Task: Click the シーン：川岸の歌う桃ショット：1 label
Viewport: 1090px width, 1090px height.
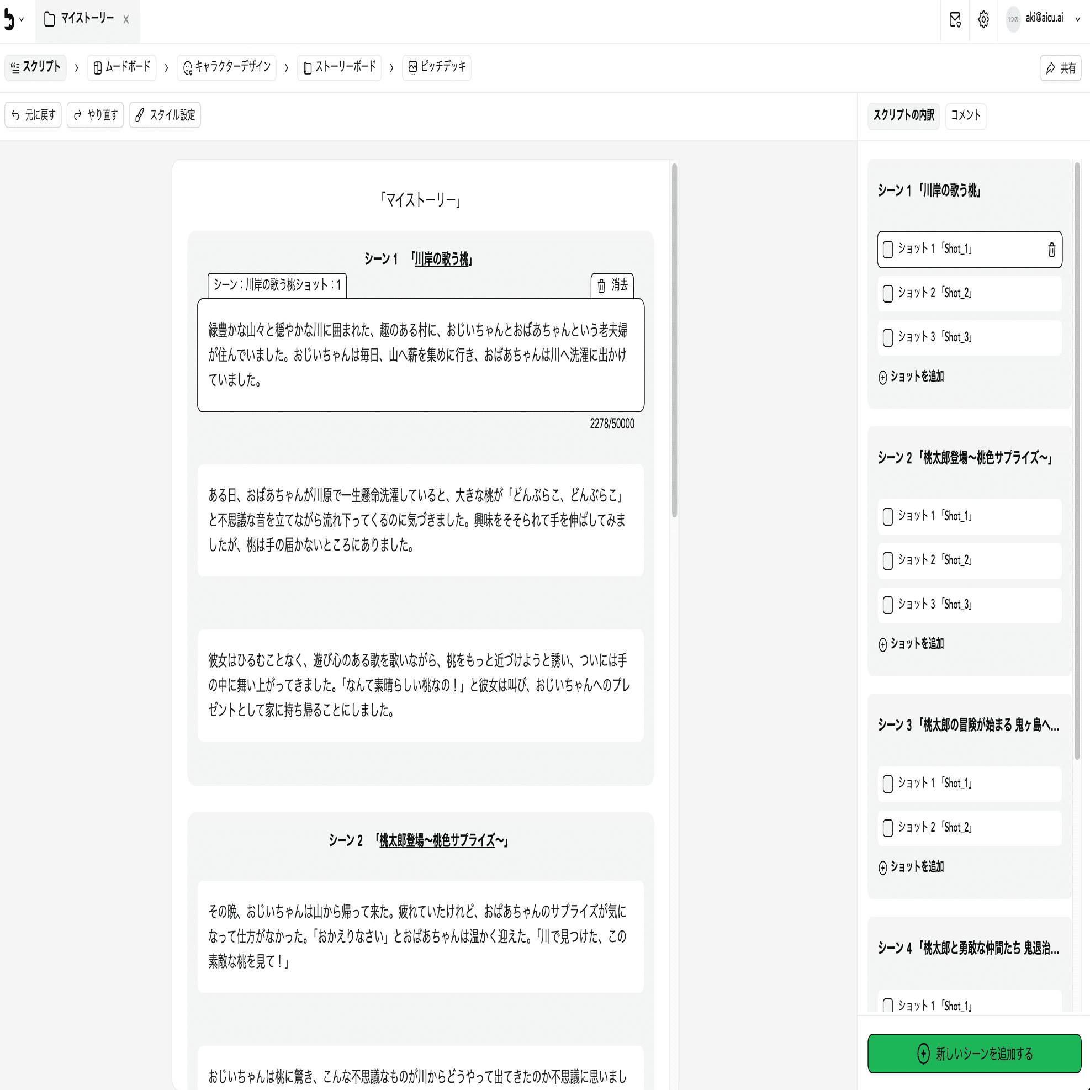Action: click(277, 285)
